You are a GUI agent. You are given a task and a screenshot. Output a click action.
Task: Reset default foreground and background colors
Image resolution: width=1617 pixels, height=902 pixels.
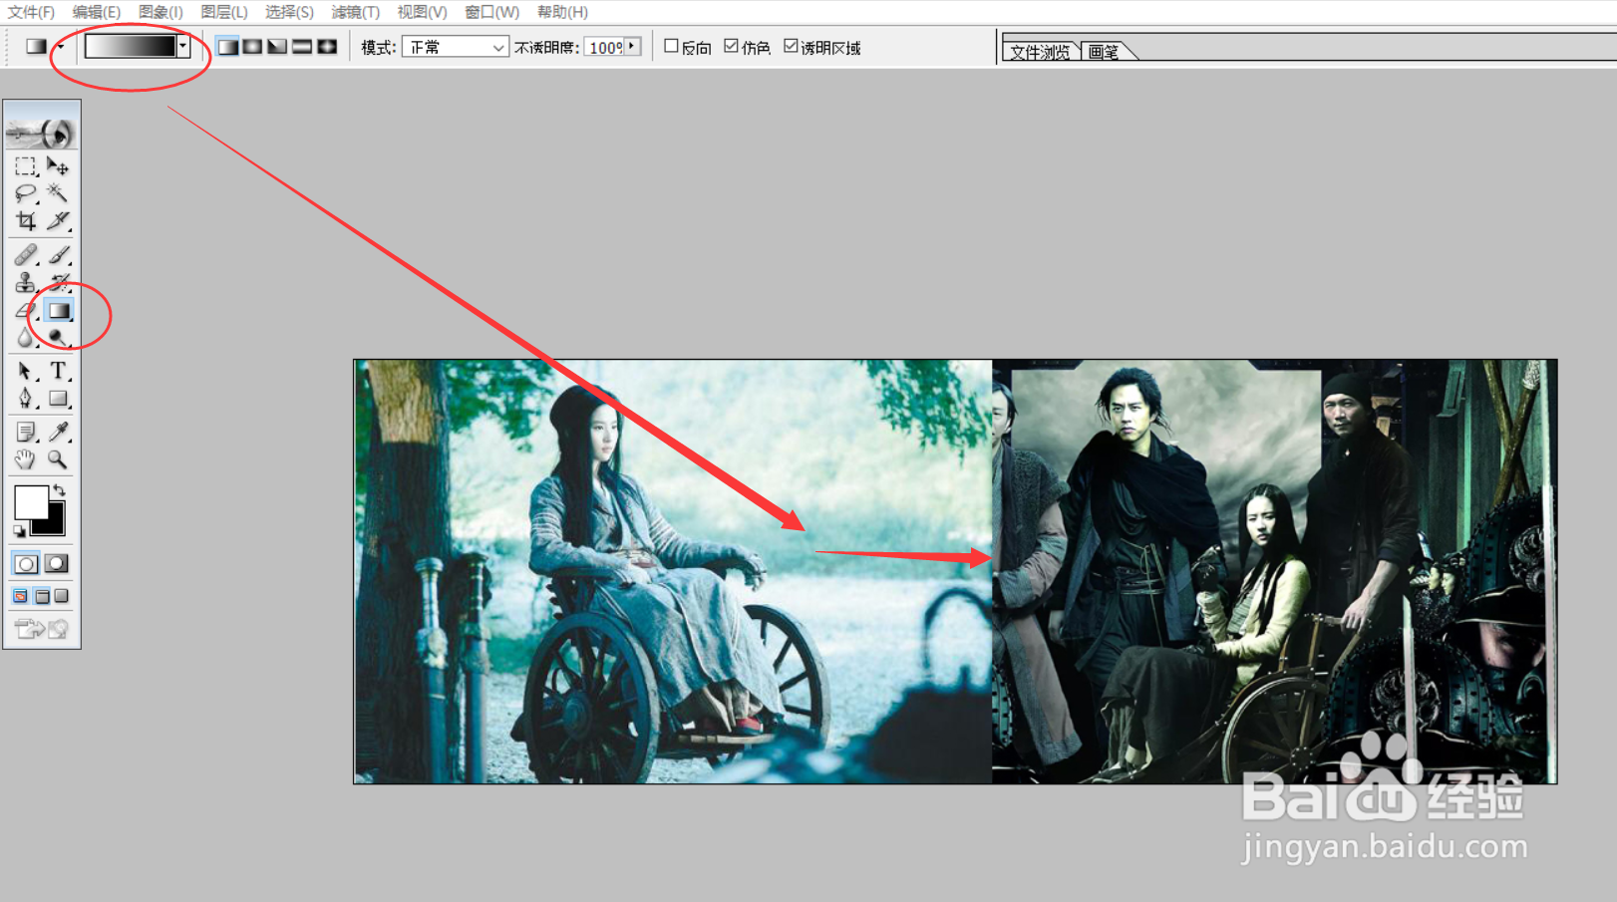[x=20, y=530]
